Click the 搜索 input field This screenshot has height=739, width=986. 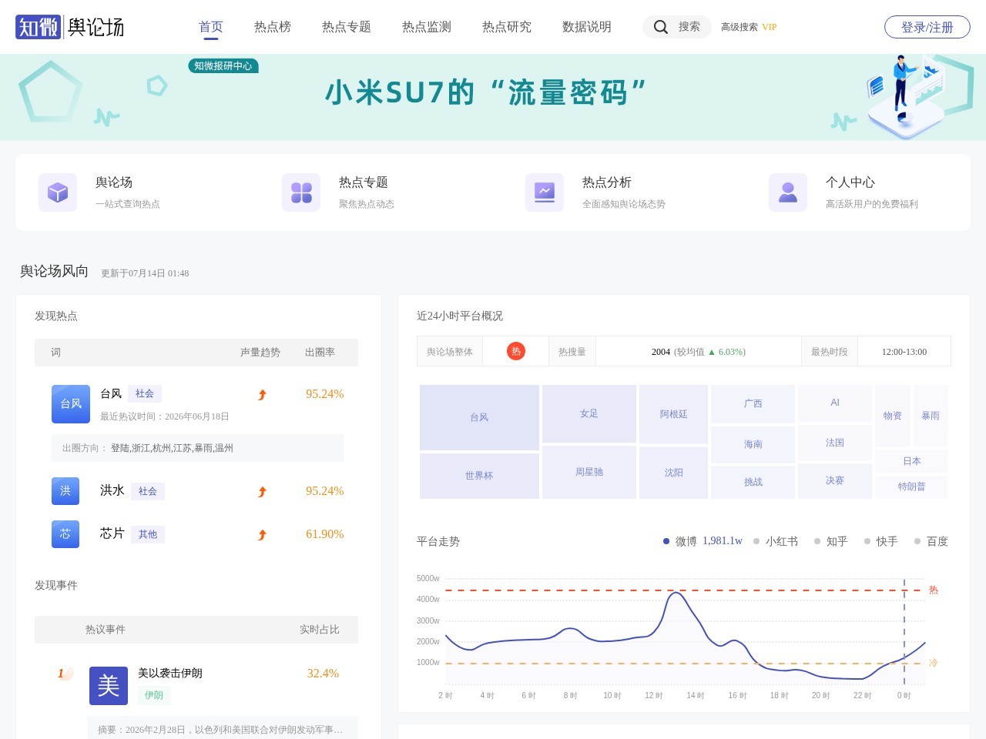pos(677,27)
